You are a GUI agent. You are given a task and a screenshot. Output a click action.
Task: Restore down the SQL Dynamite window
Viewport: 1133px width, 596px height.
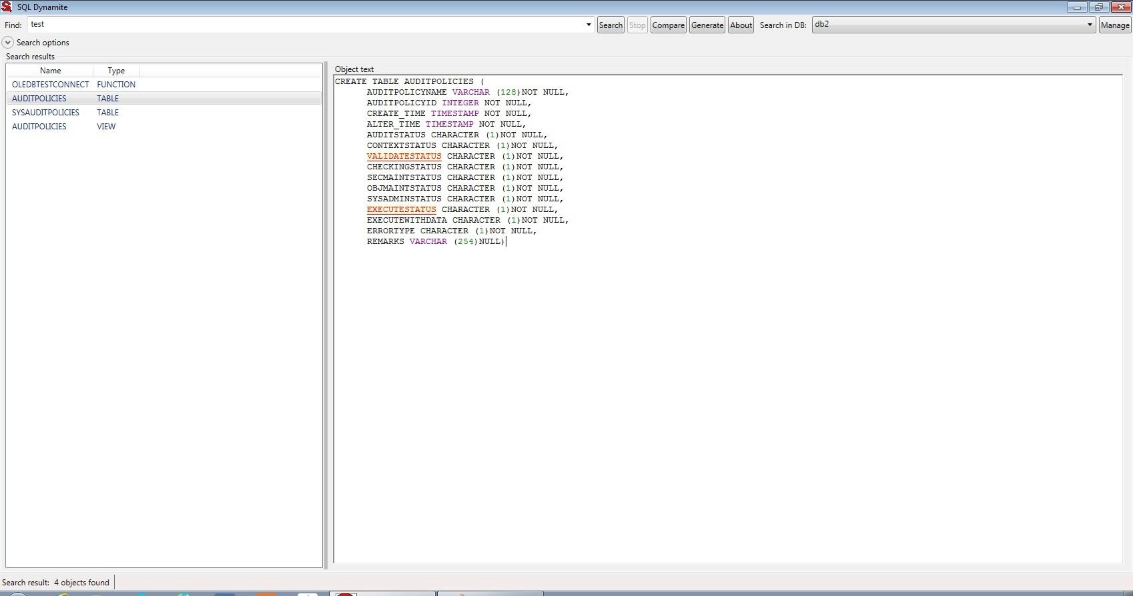[x=1098, y=7]
